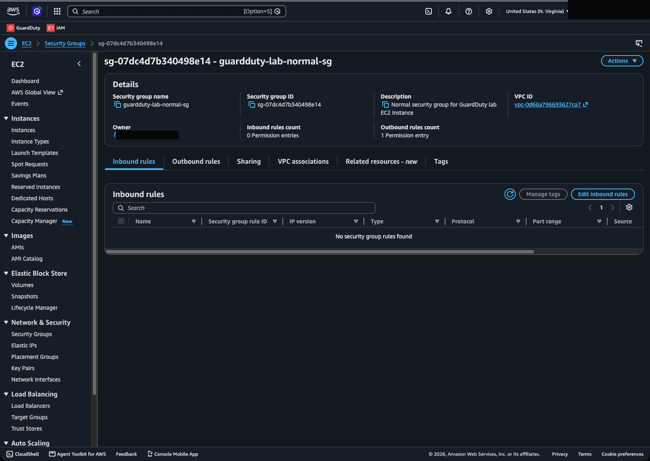Switch to the Outbound rules tab
This screenshot has width=650, height=461.
(x=196, y=161)
